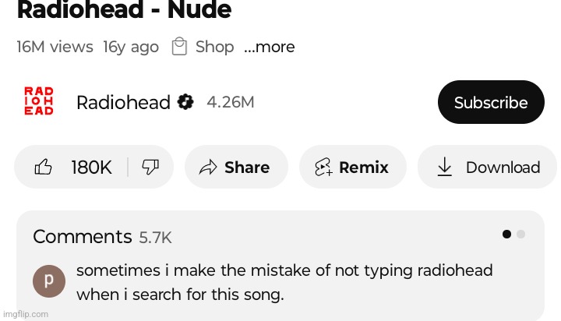Click the Download arrow icon
The width and height of the screenshot is (561, 321).
coord(444,167)
